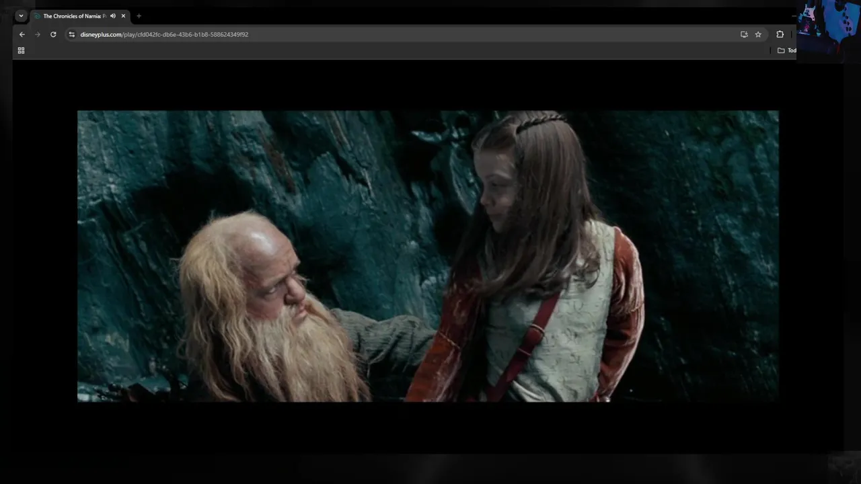Viewport: 861px width, 484px height.
Task: Open a new browser tab
Action: tap(139, 16)
